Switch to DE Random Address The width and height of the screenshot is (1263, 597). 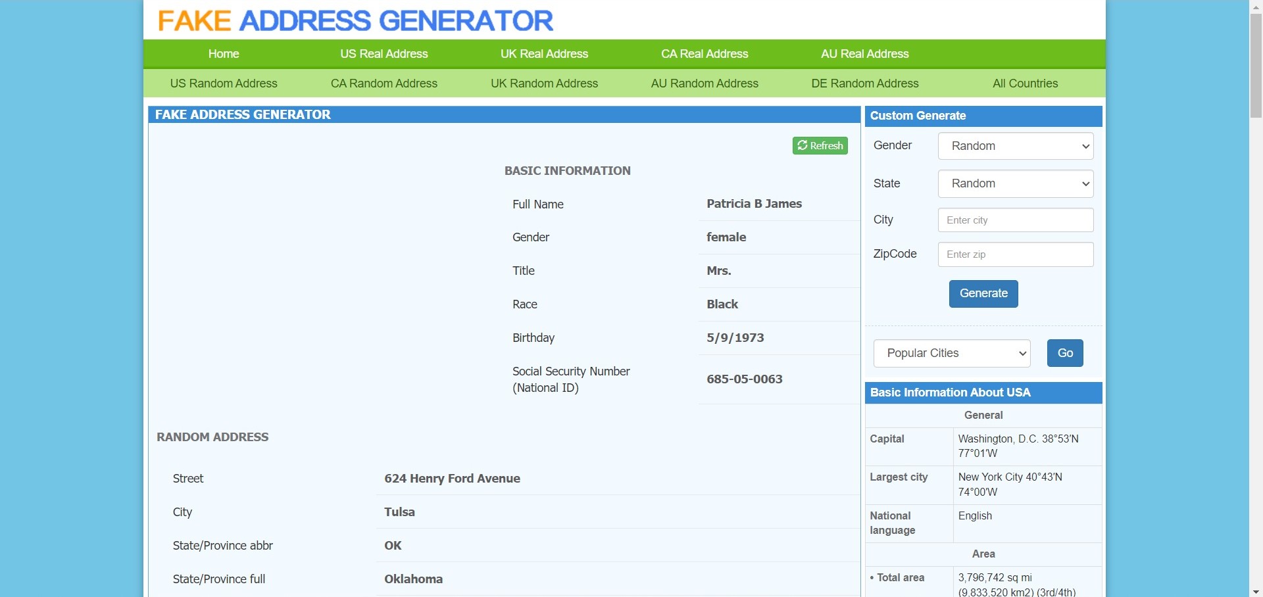[x=864, y=84]
